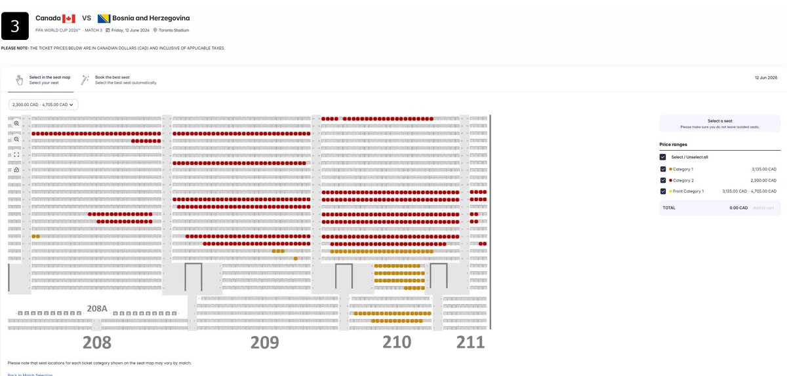Screen dimensions: 787x376
Task: Click the Bosnia and Herzegovina flag icon
Action: click(104, 19)
